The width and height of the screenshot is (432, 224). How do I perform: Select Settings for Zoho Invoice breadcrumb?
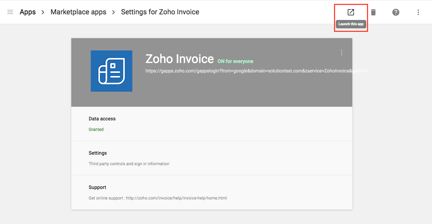point(160,12)
